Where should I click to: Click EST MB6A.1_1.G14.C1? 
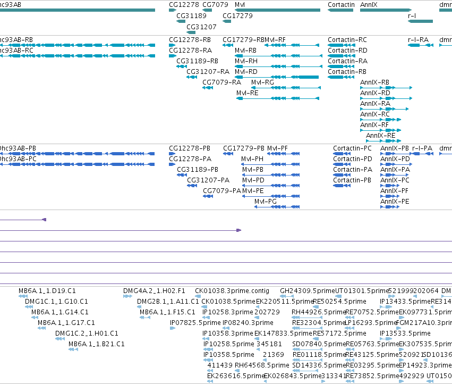pos(35,318)
